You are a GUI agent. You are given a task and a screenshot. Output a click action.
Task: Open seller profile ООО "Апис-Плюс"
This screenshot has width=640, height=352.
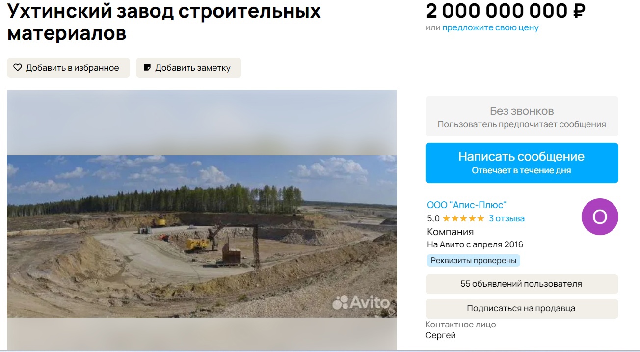467,205
